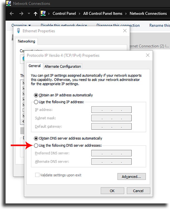
Task: Open All Control Panel Items breadcrumb
Action: [103, 13]
